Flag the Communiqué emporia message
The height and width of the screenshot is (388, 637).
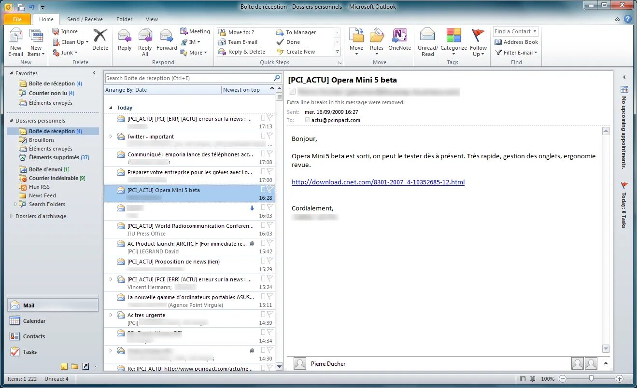point(270,154)
